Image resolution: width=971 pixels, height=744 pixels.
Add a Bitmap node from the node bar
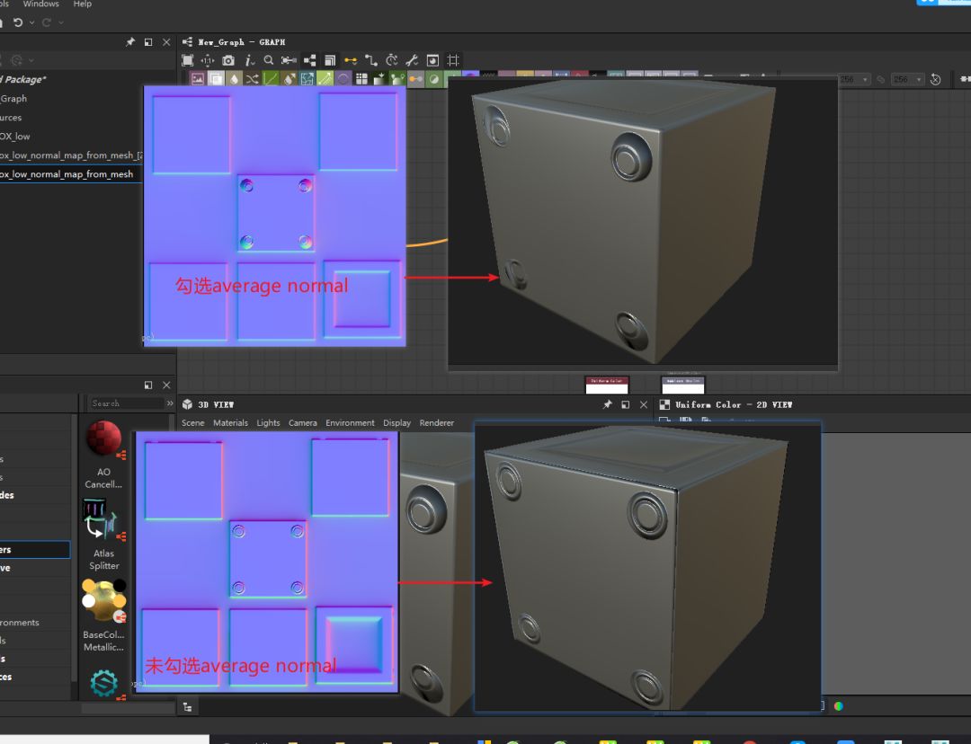(x=198, y=78)
